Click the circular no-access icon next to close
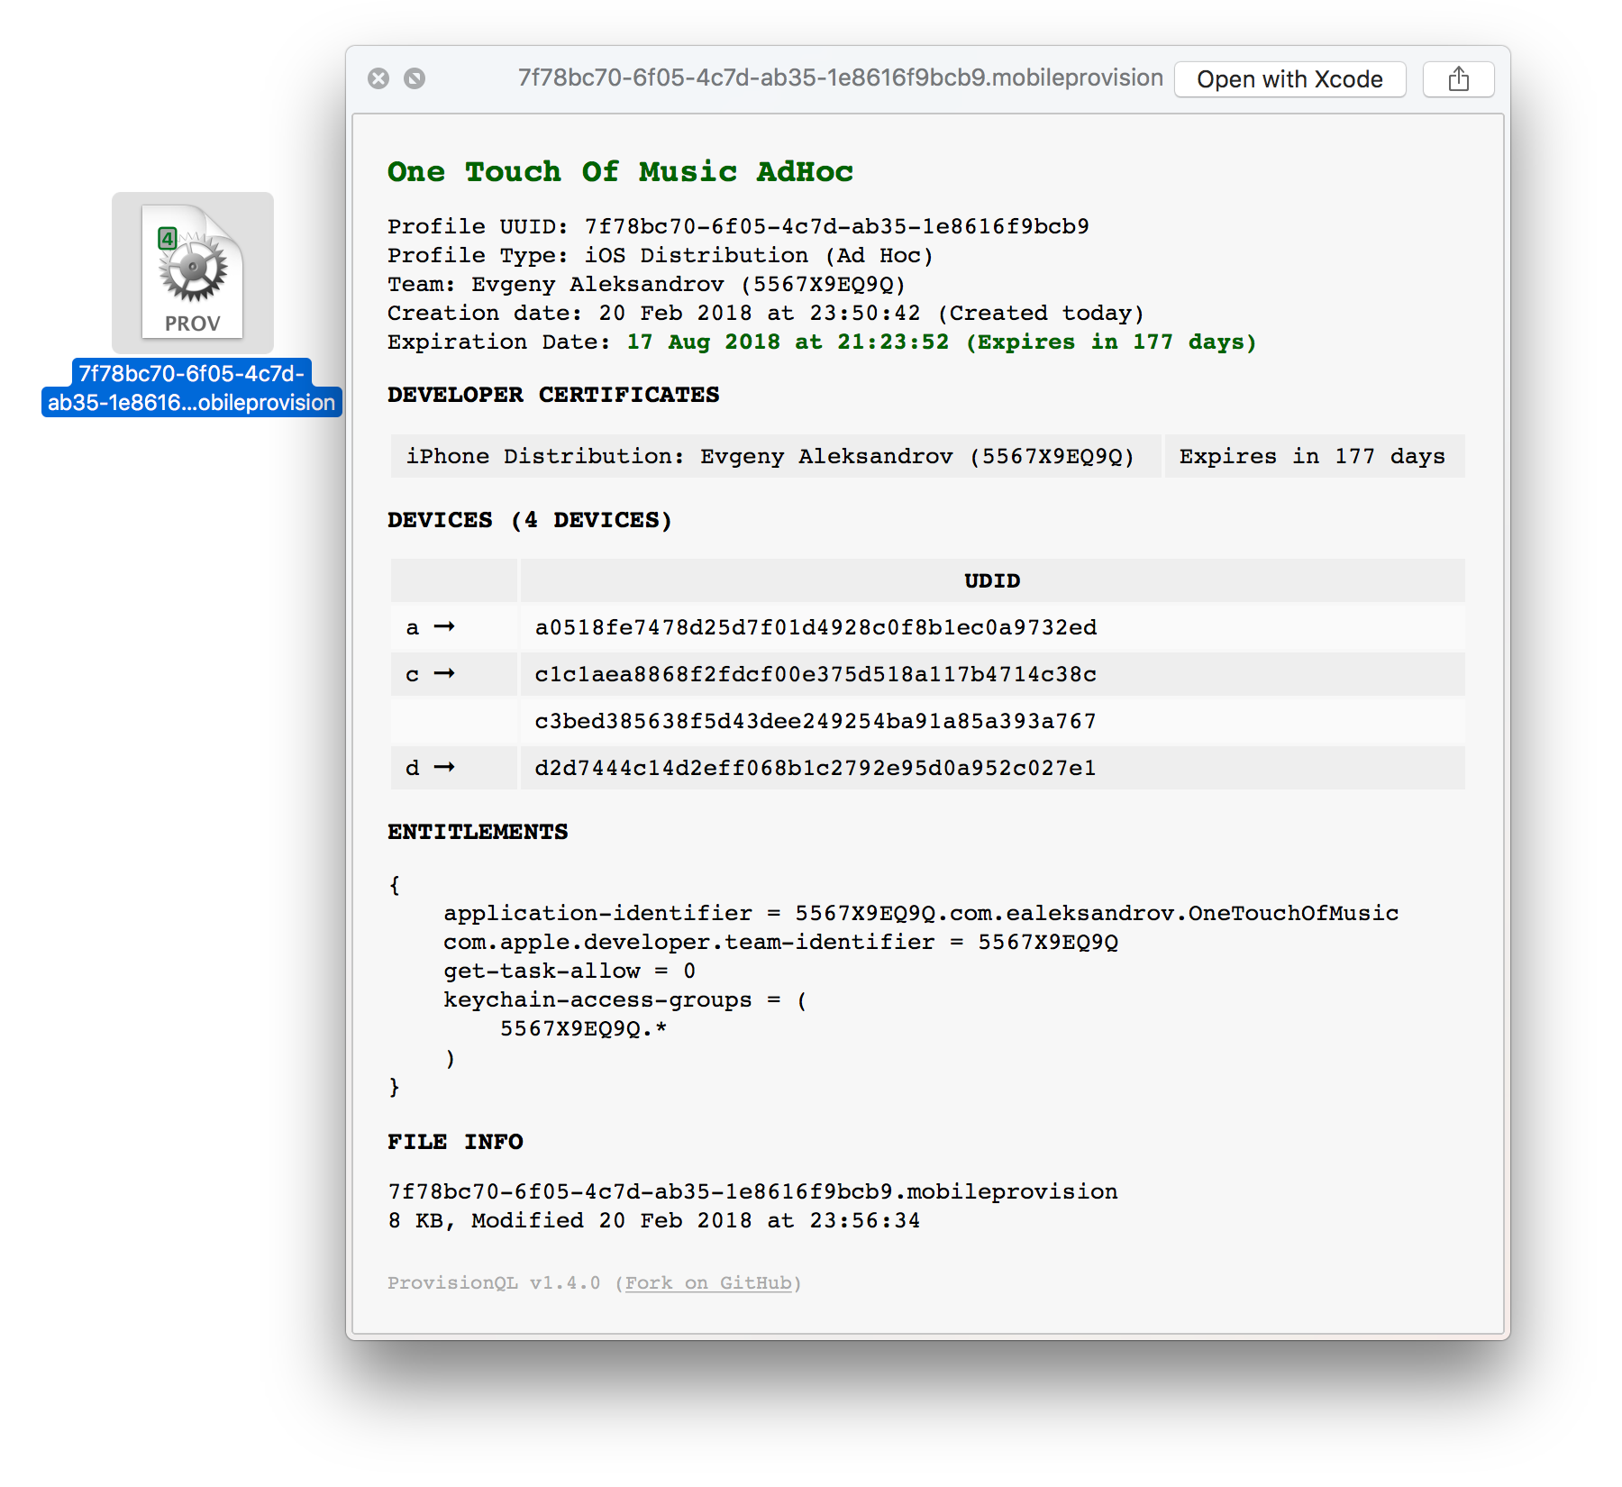Screen dimensions: 1622x1487 click(415, 79)
